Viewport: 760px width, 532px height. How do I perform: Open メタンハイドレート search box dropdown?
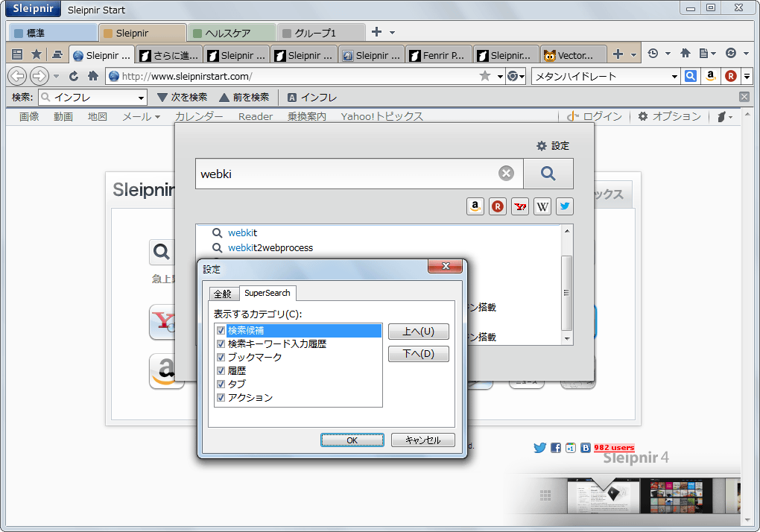click(674, 77)
